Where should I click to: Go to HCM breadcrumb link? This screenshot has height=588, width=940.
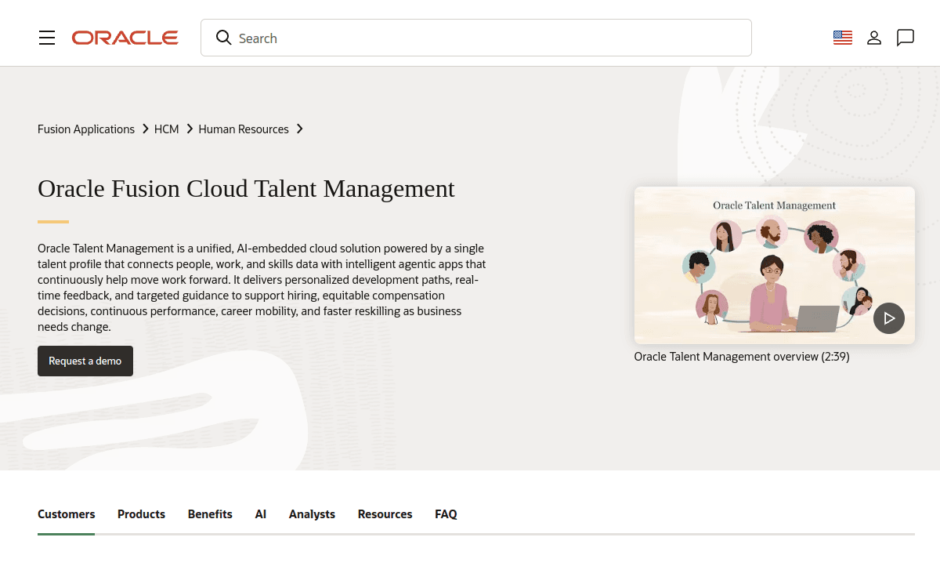tap(167, 129)
